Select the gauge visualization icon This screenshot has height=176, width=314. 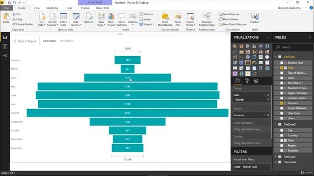254,63
